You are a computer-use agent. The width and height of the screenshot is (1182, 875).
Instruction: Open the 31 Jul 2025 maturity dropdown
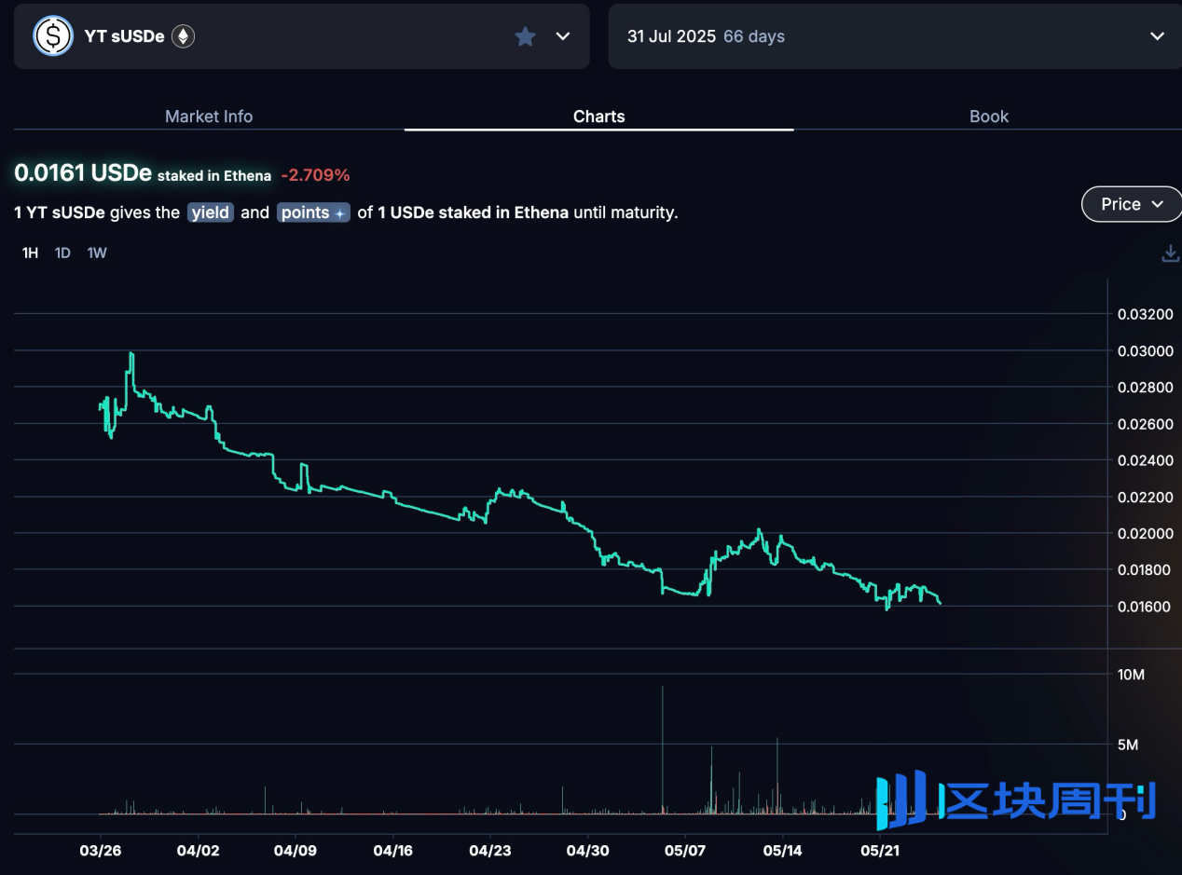coord(894,36)
